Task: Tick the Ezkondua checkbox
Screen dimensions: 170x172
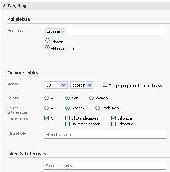Action: coord(113,124)
